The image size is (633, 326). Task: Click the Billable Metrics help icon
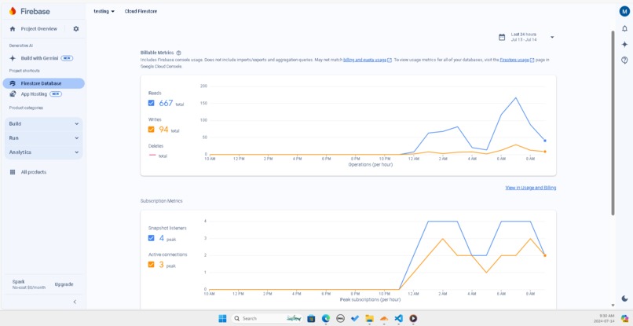coord(179,53)
